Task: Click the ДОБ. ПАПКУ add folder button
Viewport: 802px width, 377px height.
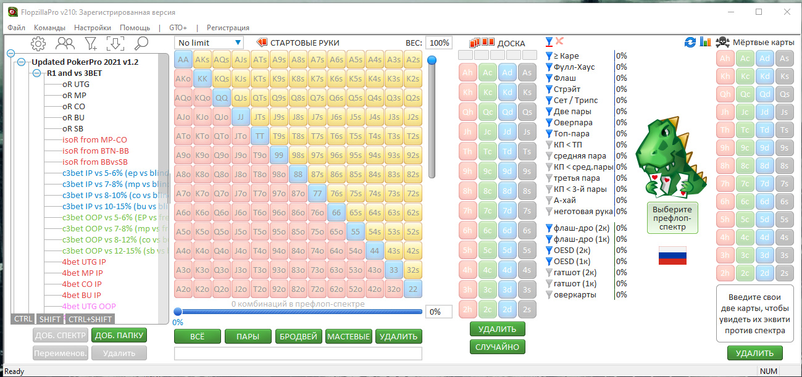Action: (119, 335)
